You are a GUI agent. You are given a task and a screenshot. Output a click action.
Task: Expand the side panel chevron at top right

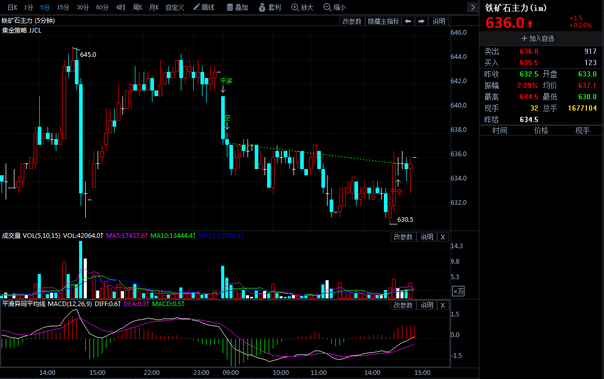472,7
